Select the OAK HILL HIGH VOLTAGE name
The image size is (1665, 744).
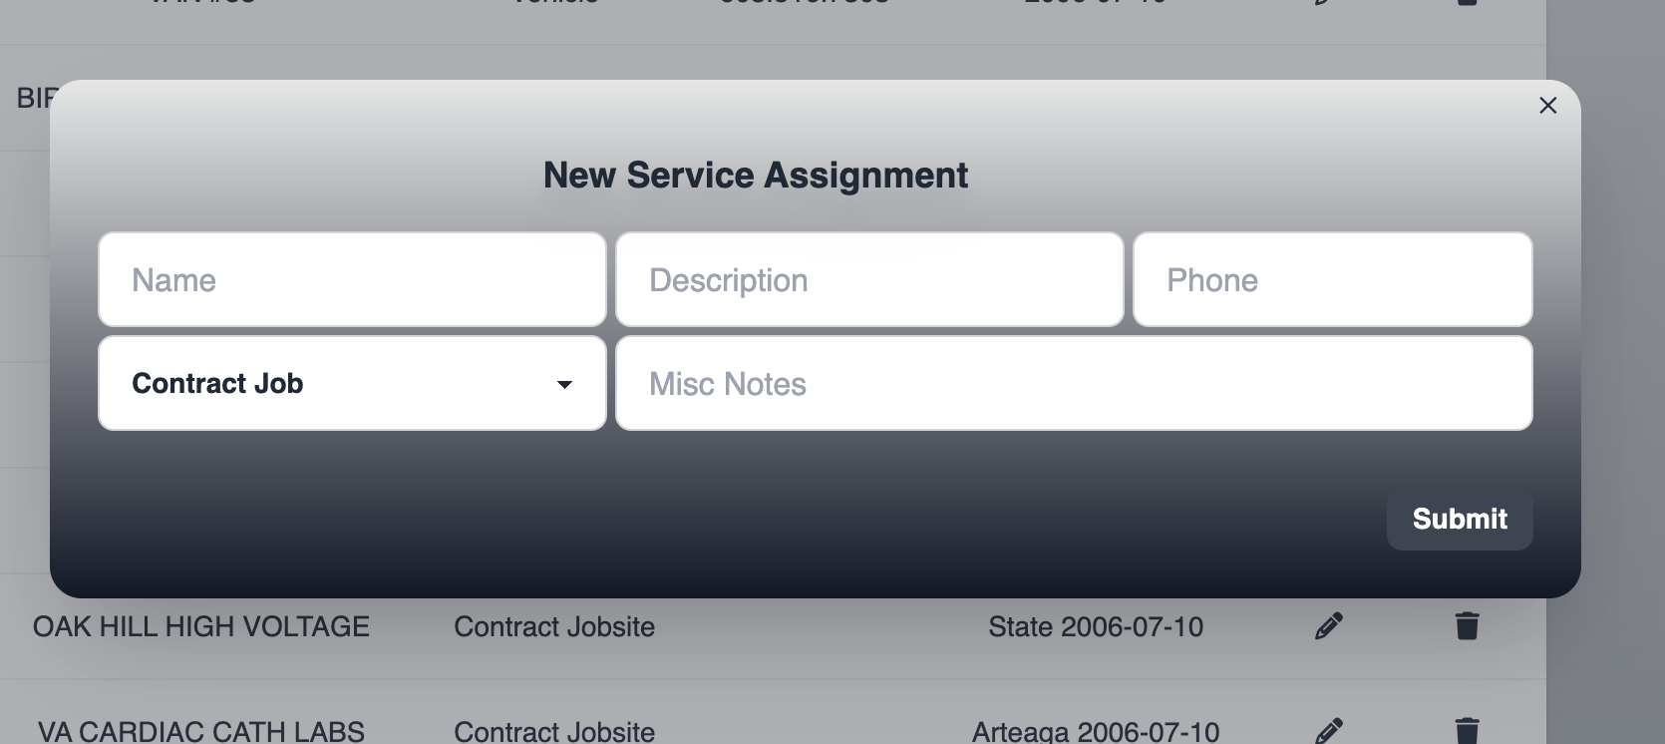coord(201,626)
